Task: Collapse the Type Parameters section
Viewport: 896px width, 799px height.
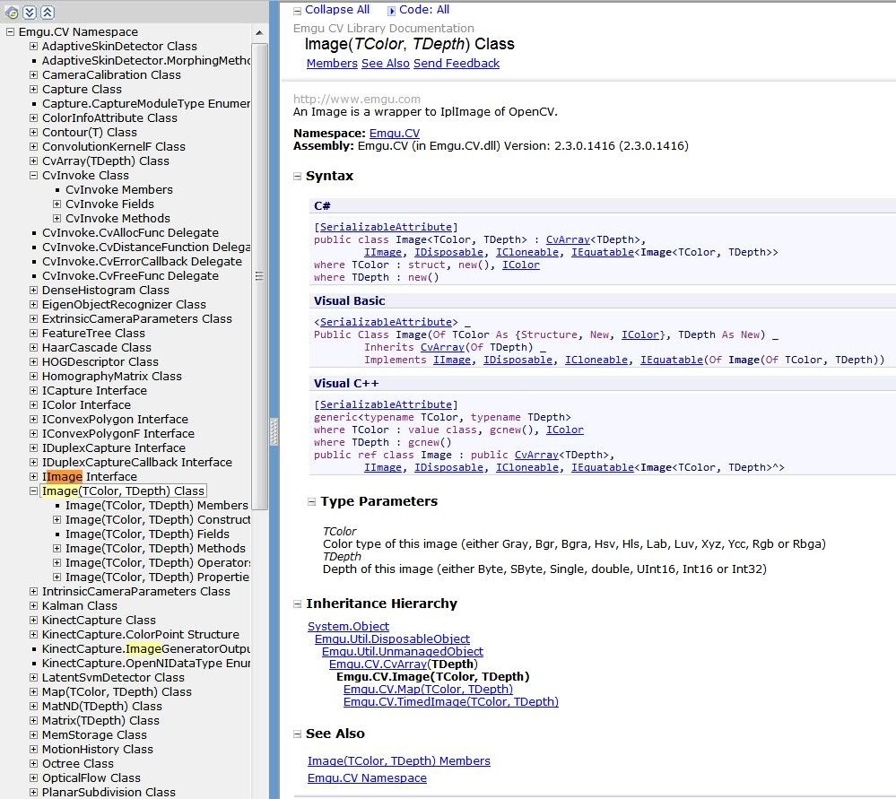Action: (311, 502)
